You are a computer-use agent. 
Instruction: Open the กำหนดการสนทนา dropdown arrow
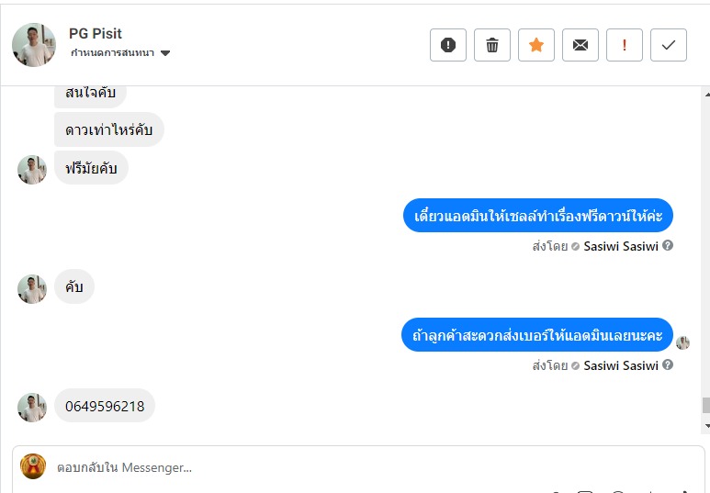165,53
